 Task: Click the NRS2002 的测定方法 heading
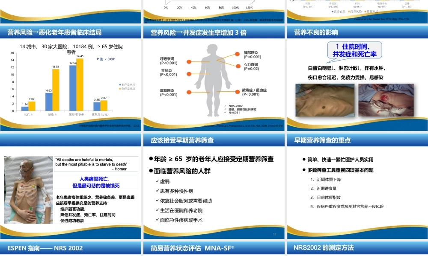325,247
